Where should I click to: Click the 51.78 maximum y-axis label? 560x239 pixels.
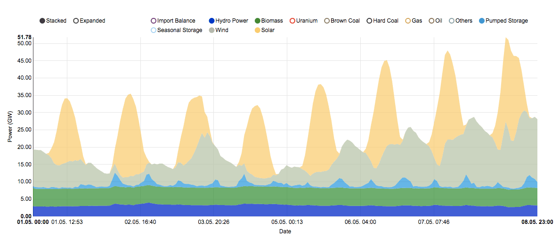(x=24, y=37)
